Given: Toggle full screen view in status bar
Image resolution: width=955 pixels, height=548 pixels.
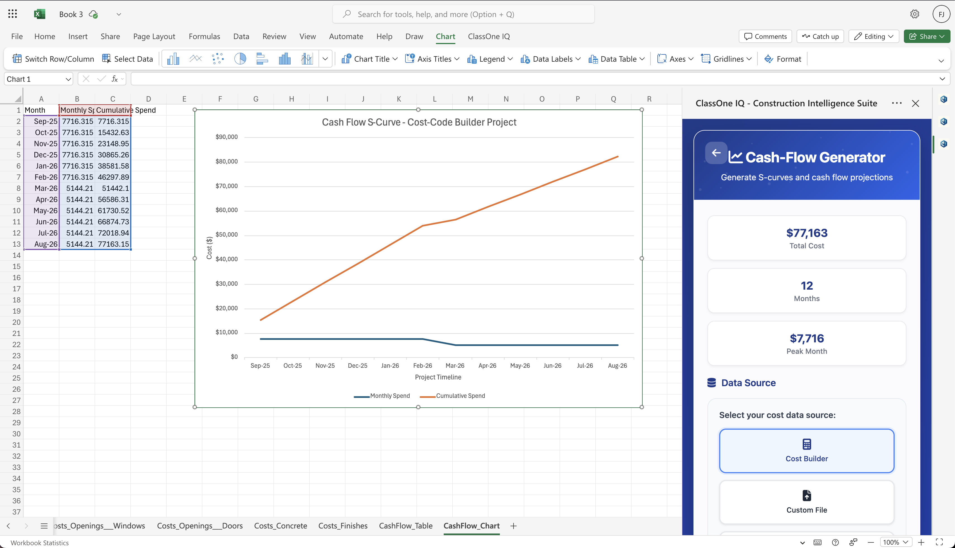Looking at the screenshot, I should 939,542.
